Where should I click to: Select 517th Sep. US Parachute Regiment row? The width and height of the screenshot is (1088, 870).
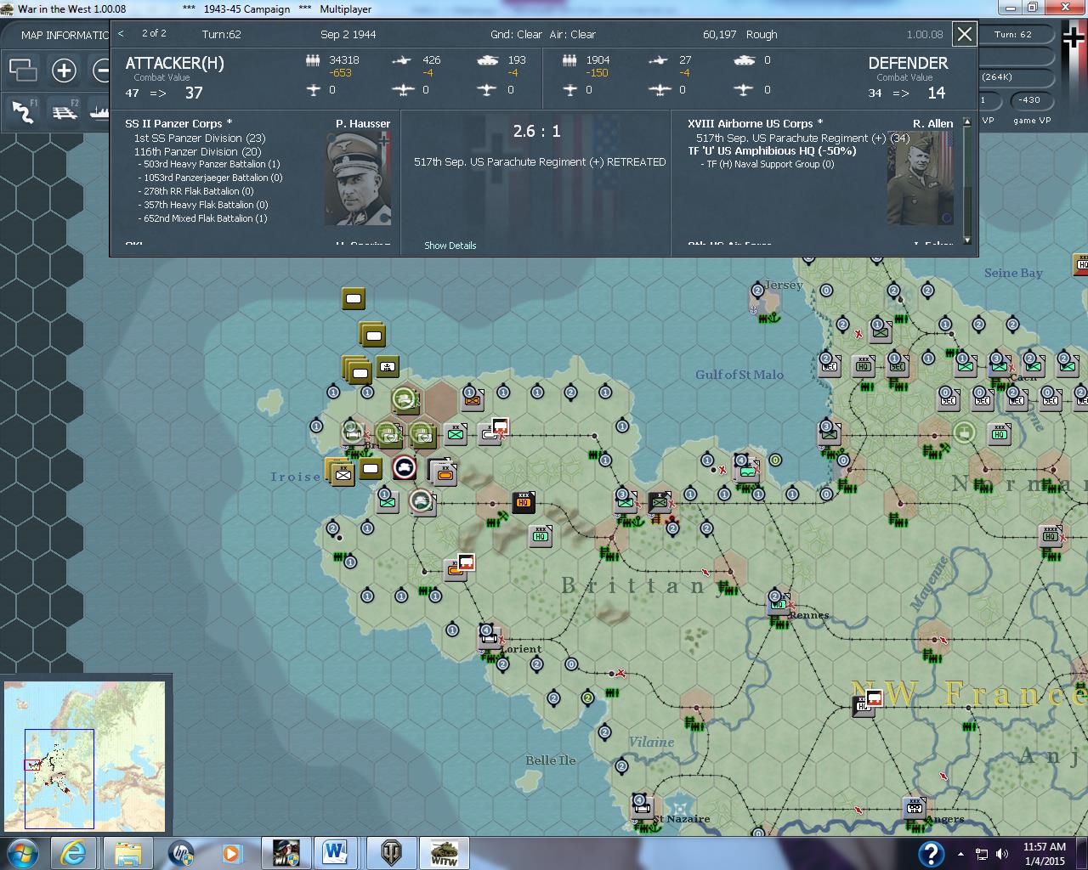point(802,138)
